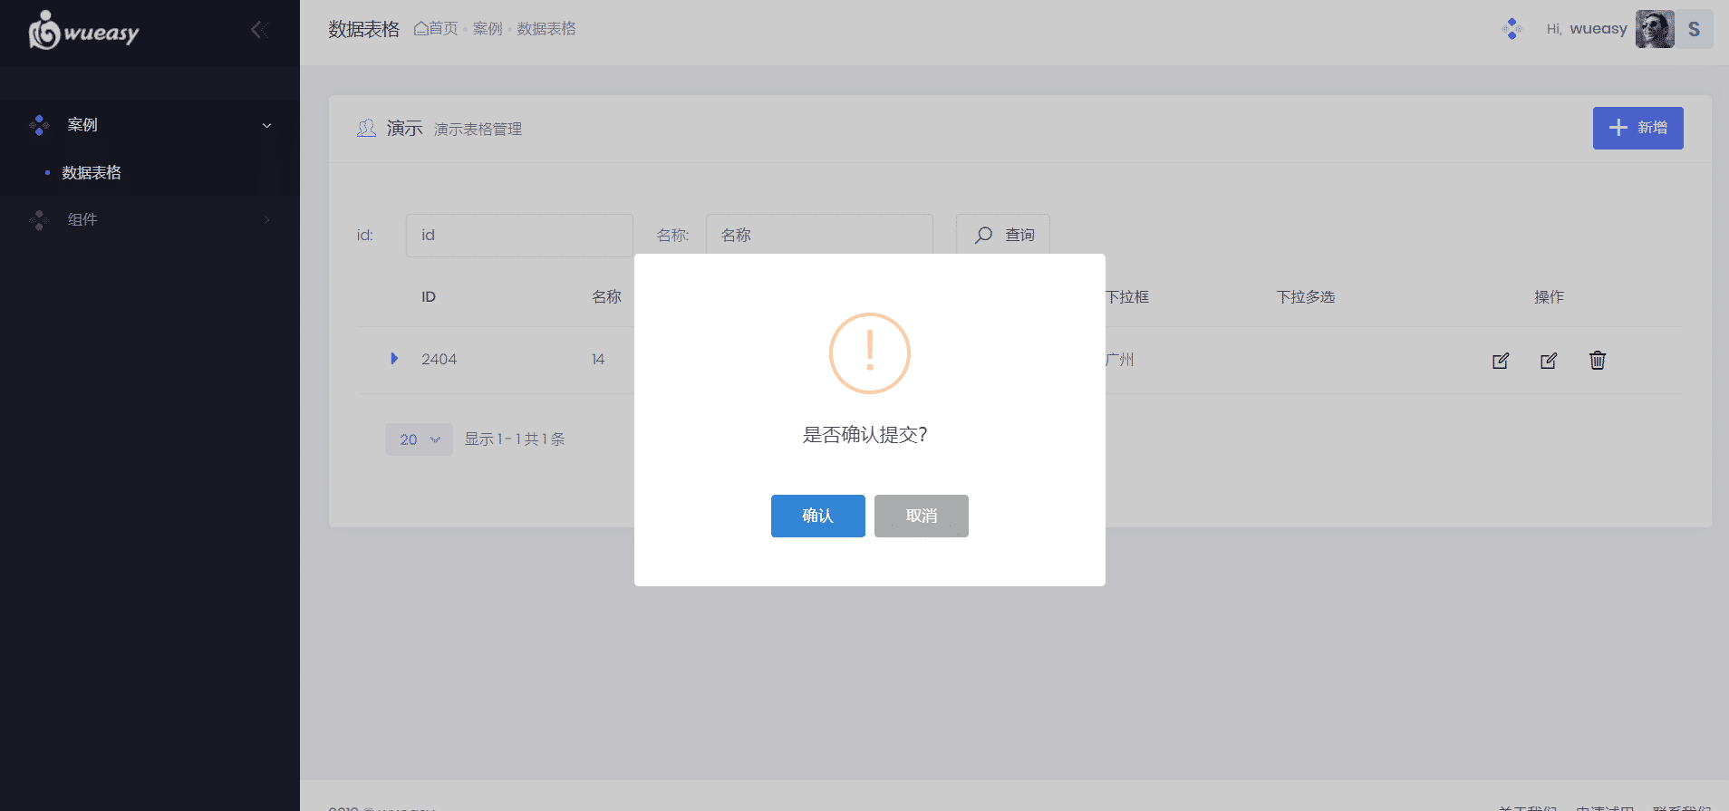Click the home icon in breadcrumb
This screenshot has height=811, width=1729.
pyautogui.click(x=420, y=28)
